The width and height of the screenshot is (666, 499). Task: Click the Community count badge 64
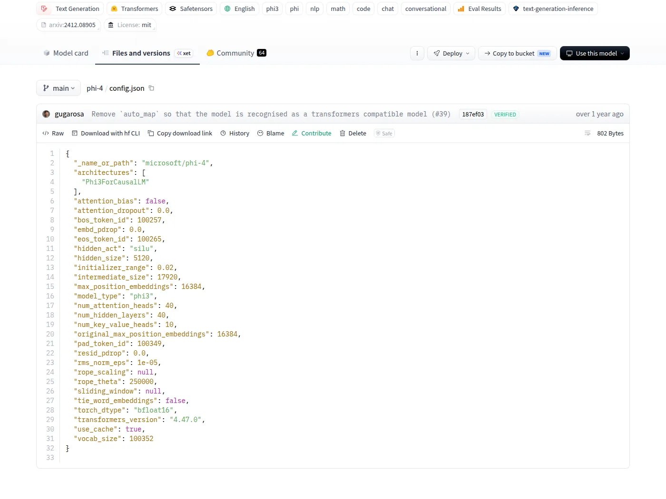click(262, 53)
